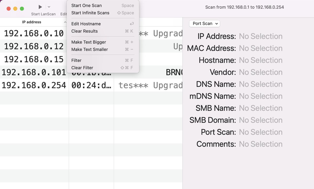The width and height of the screenshot is (314, 189).
Task: Click the Start LanScan toolbar label
Action: [x=43, y=14]
